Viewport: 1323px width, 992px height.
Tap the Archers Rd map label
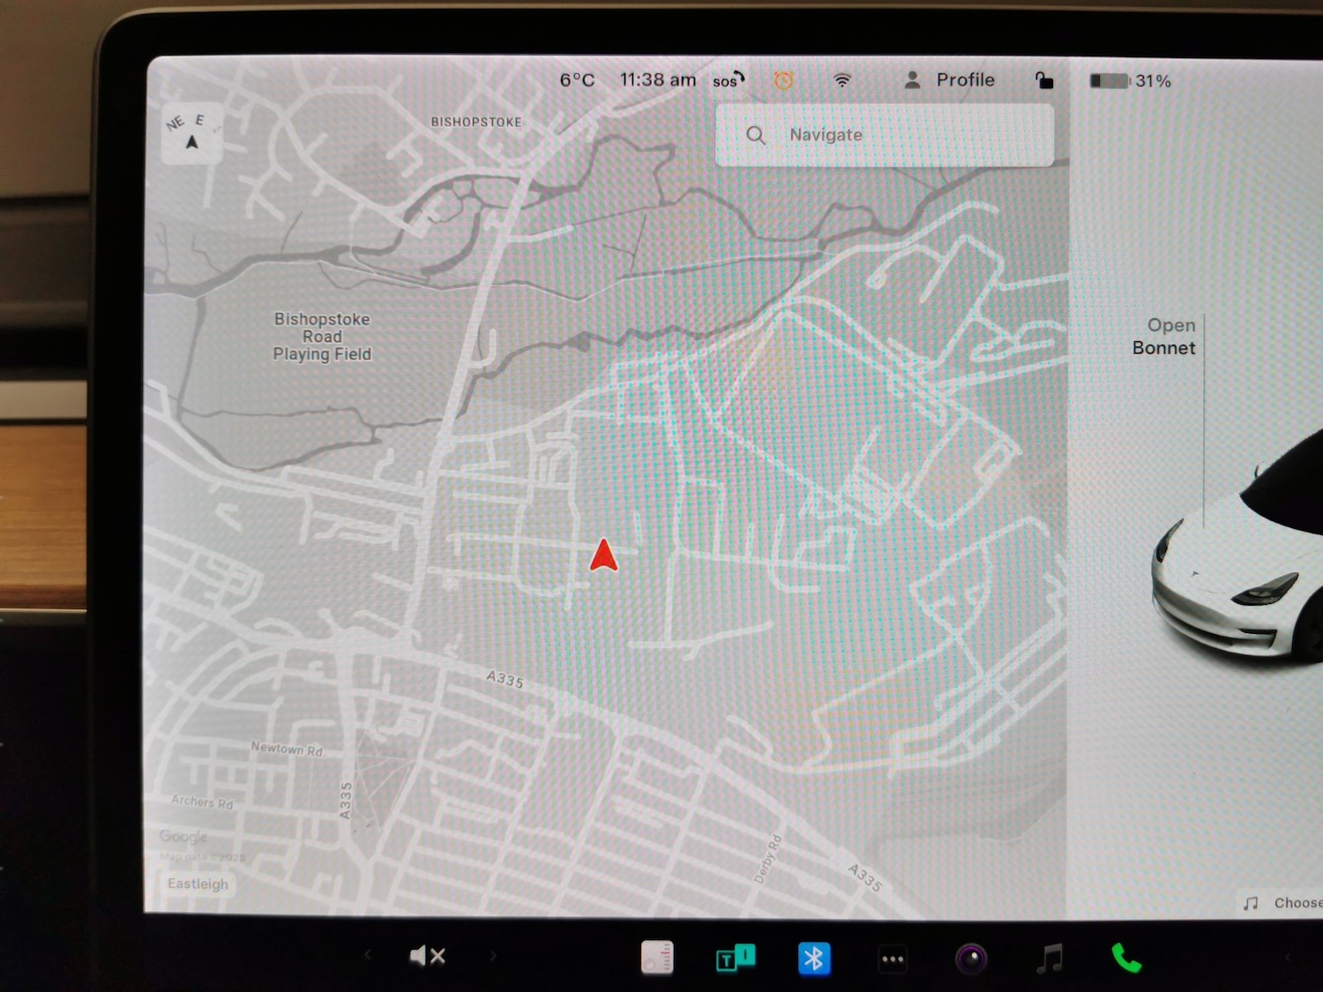202,802
